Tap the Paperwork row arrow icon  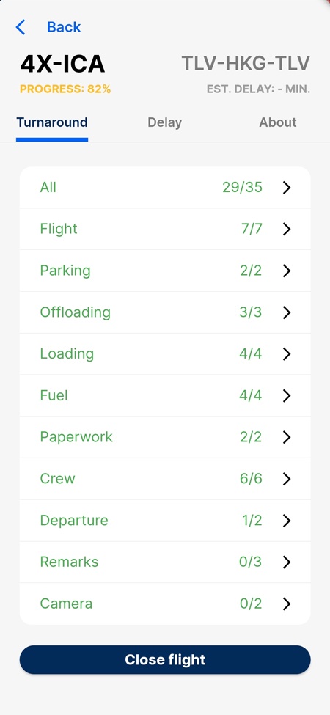[286, 437]
